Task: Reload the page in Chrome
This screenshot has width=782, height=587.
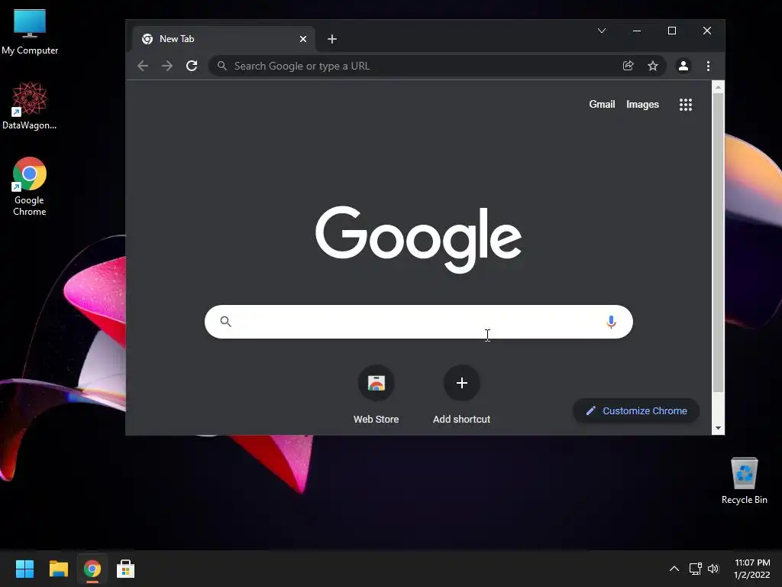Action: [x=192, y=66]
